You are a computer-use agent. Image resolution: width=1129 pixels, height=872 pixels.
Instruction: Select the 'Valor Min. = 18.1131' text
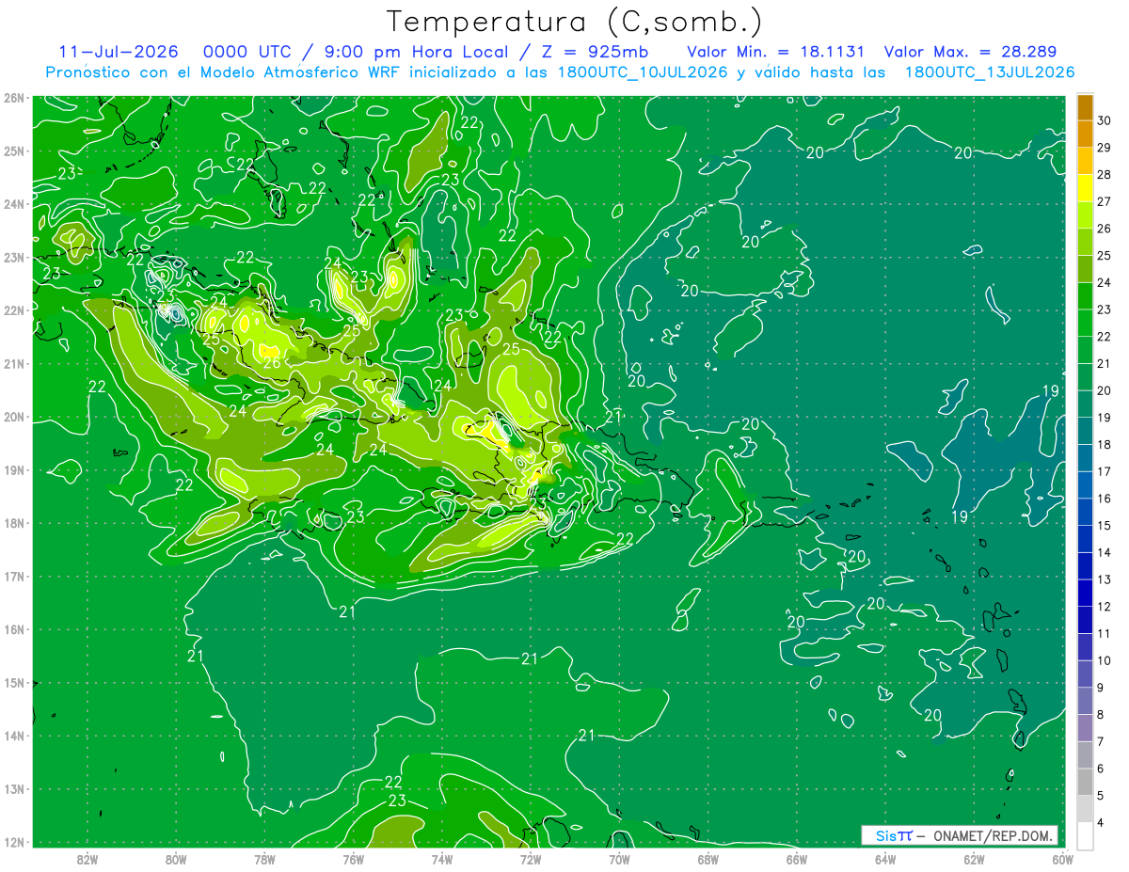775,52
